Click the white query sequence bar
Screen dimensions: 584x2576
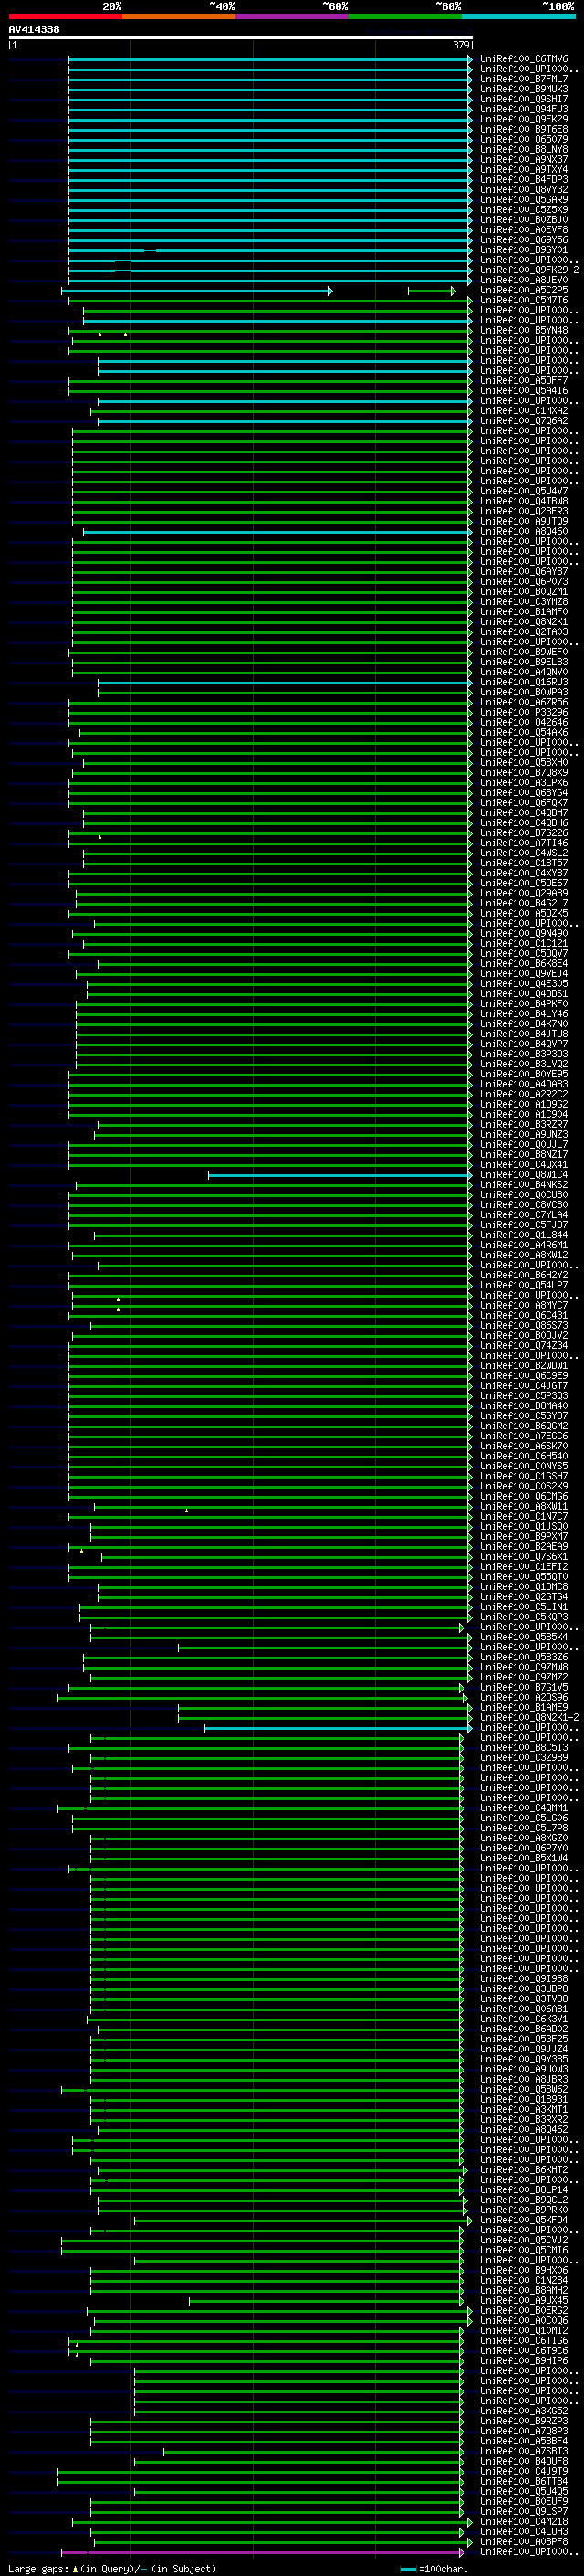241,37
